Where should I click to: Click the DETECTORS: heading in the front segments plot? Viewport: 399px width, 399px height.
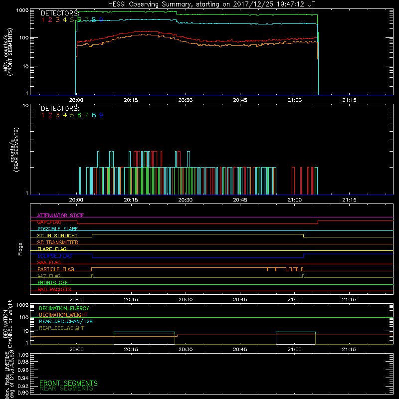click(60, 13)
